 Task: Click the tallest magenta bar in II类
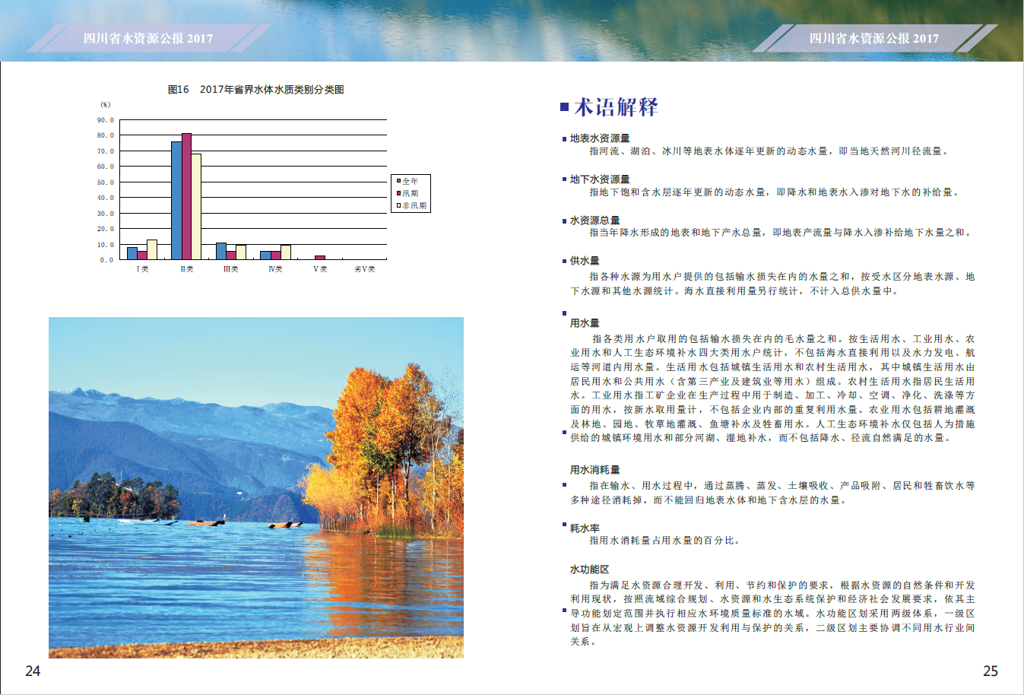click(x=186, y=196)
